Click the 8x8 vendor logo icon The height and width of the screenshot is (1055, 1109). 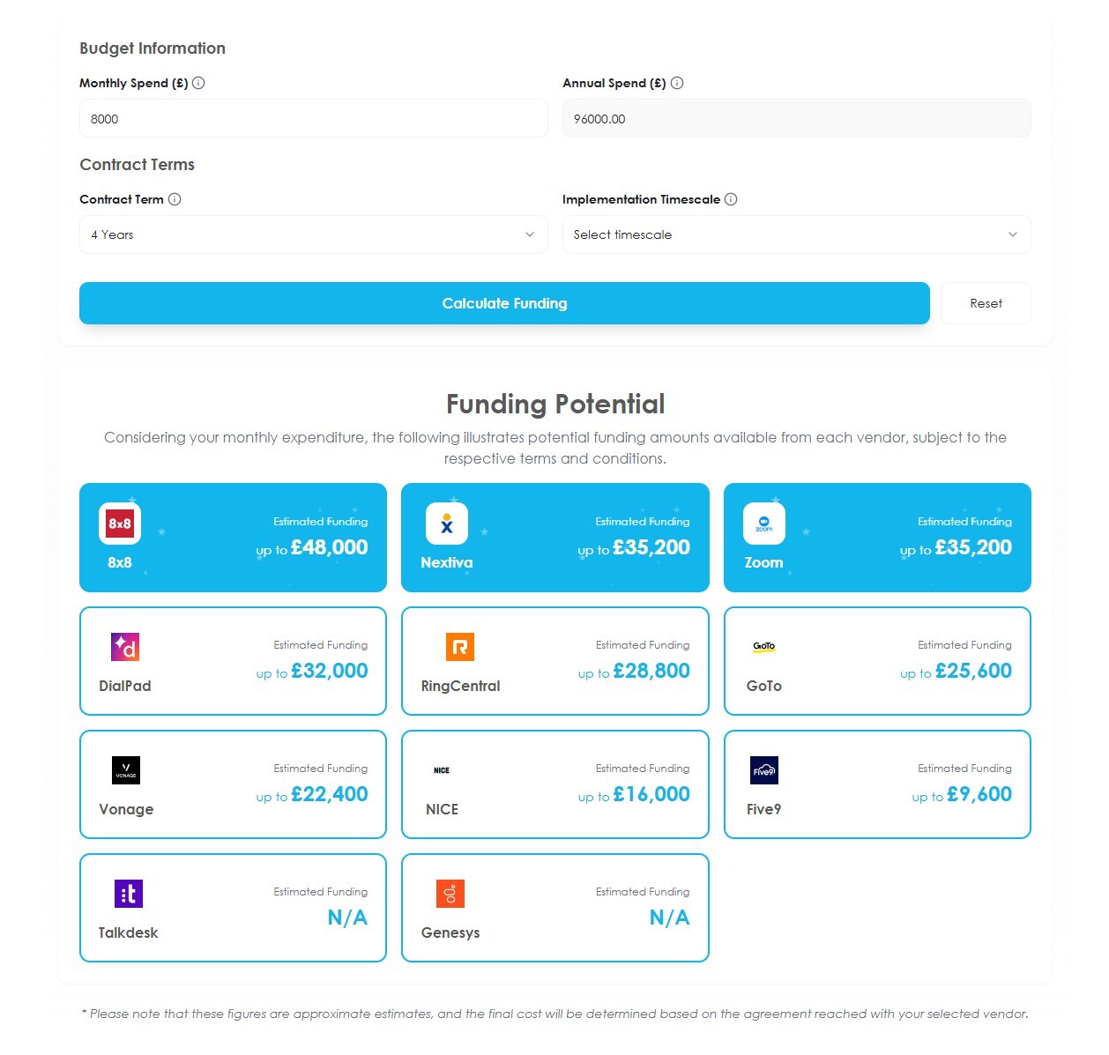[119, 523]
